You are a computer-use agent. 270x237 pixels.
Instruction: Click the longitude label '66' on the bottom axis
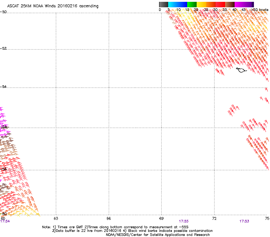(x=109, y=218)
